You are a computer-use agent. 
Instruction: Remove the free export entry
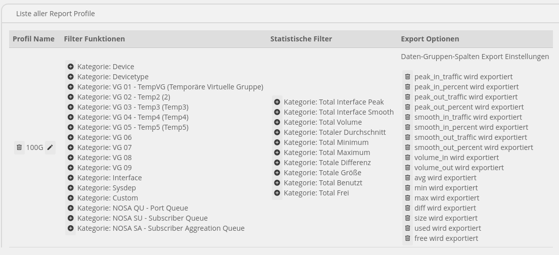tap(407, 238)
